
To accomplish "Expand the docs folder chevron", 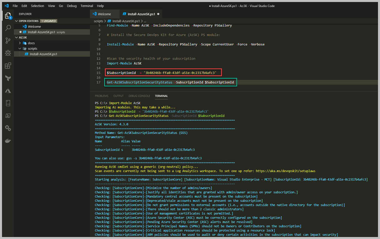I will 20,43.
